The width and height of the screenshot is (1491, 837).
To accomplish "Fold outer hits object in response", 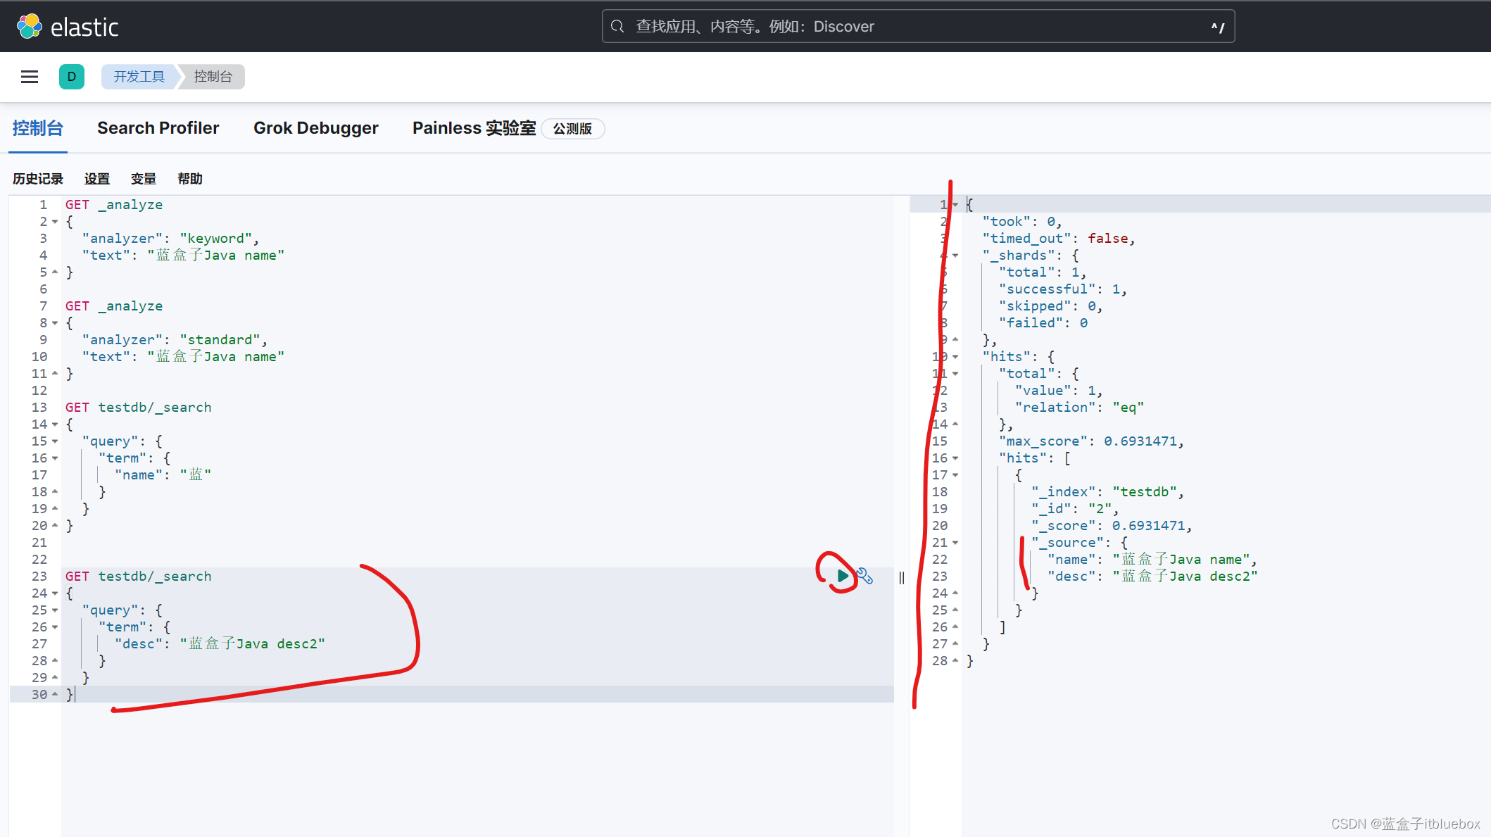I will click(x=955, y=357).
